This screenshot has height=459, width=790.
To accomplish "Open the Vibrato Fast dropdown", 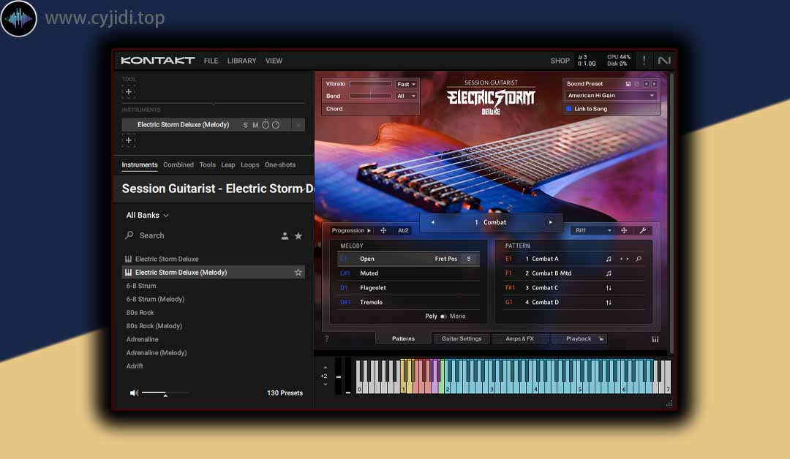I will tap(406, 84).
